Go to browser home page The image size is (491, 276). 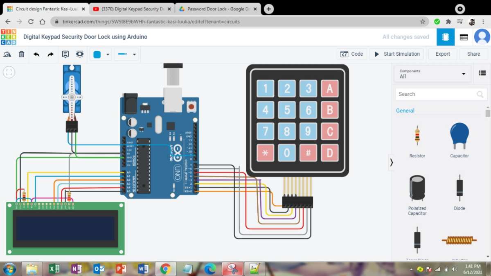point(42,22)
